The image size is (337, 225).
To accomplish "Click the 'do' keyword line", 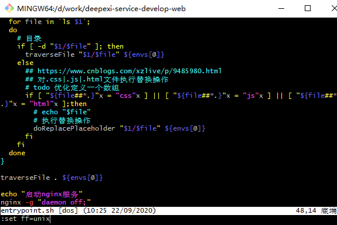I will click(x=13, y=30).
